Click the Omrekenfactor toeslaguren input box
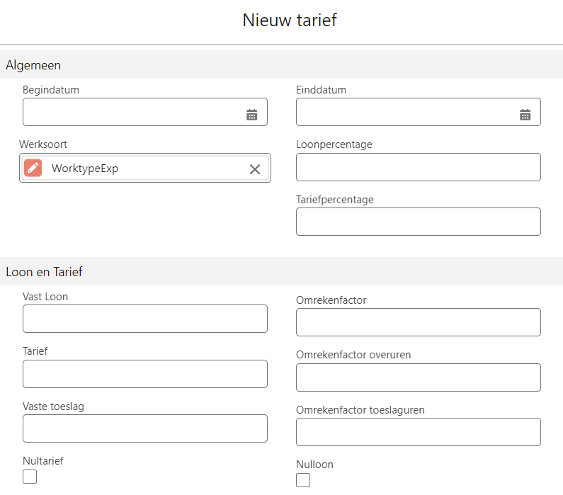 418,432
